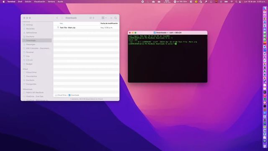Screen dimensions: 268x151
Task: Select Compartido in sidebar
Action: tap(31, 84)
